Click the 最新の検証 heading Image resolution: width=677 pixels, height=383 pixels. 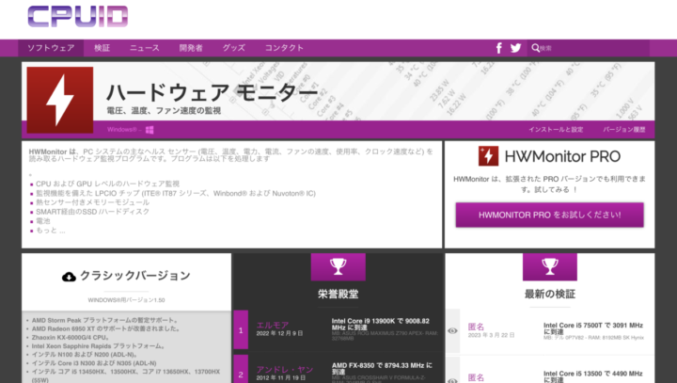point(550,295)
